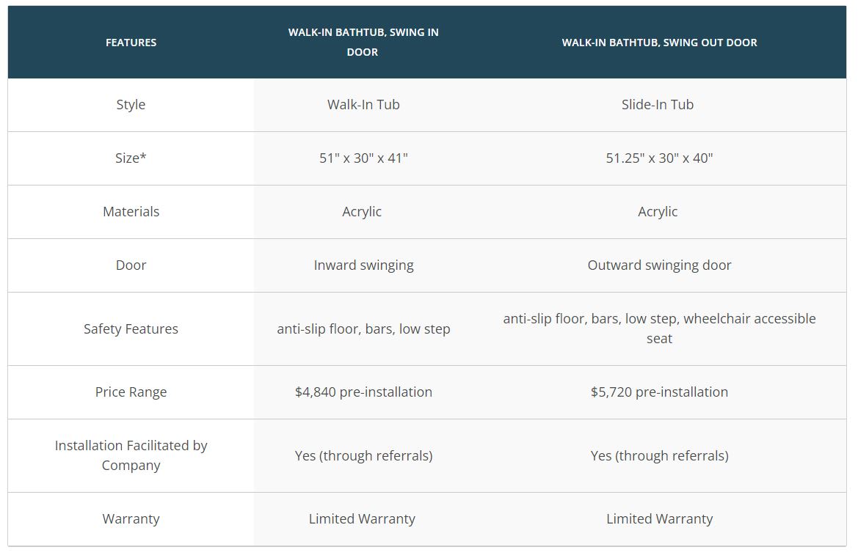Click the Warranty row label
Screen dimensions: 858x558
[x=131, y=518]
